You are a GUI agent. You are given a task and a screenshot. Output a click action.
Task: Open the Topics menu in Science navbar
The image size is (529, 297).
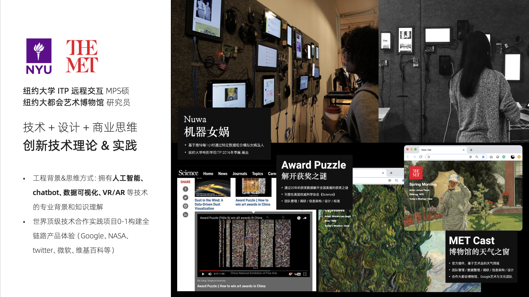click(257, 174)
